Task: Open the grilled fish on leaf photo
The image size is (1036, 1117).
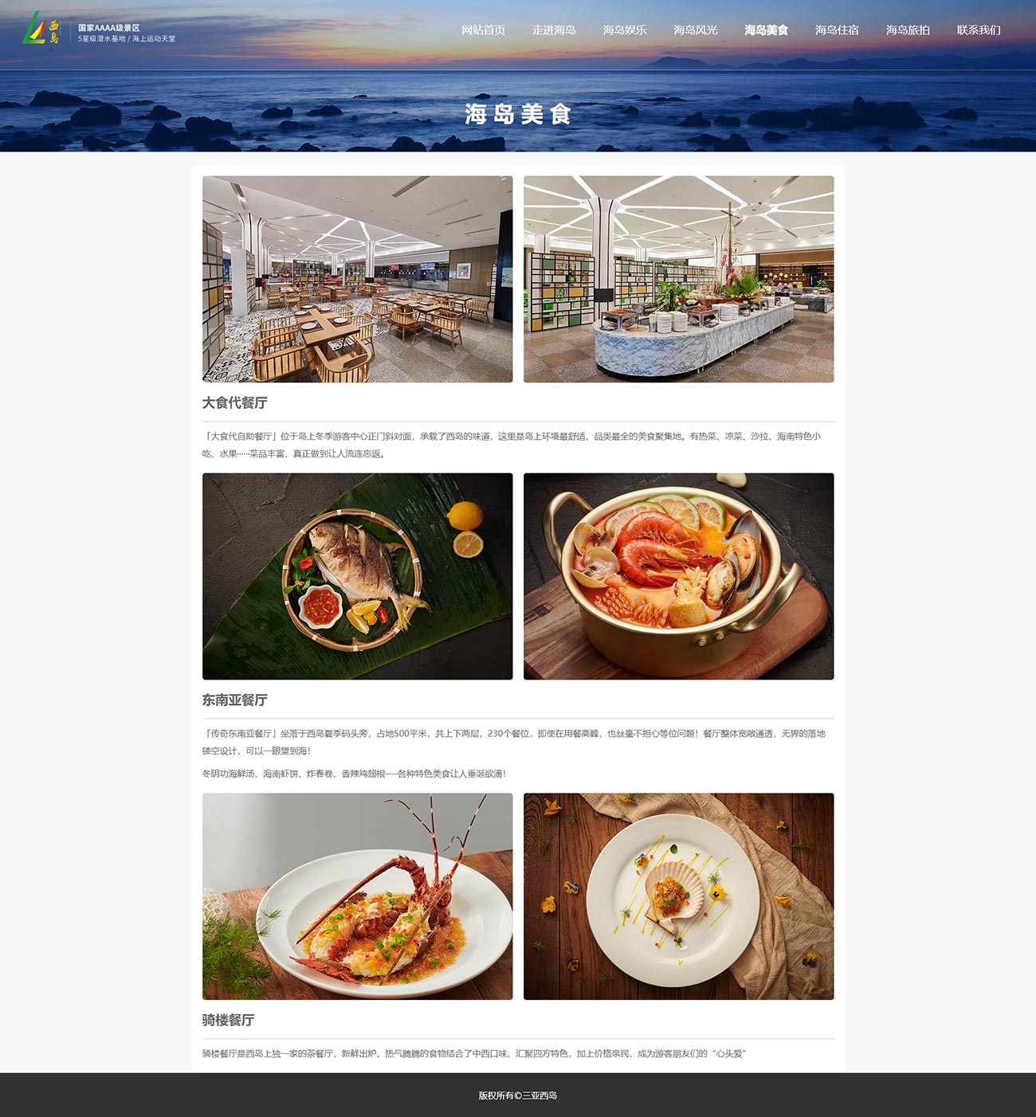Action: [x=357, y=576]
